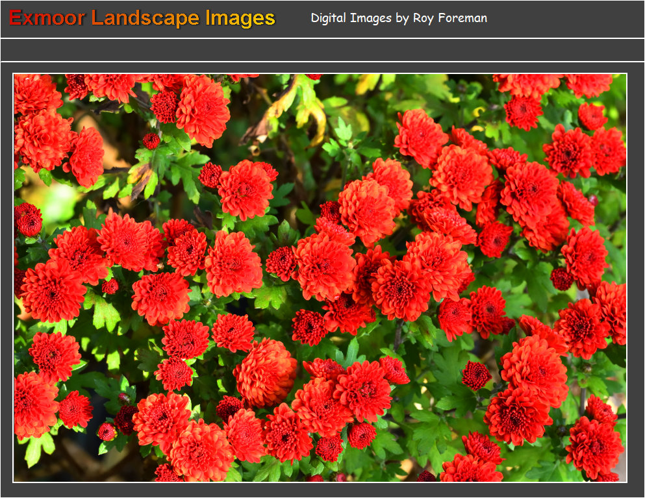Click the large orange half-opened bloom in the photo
Image resolution: width=645 pixels, height=498 pixels.
pos(265,373)
